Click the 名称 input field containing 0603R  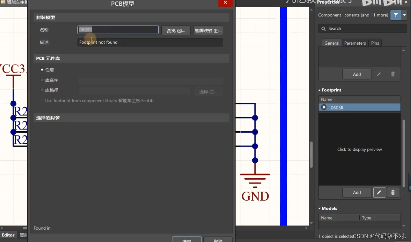[118, 30]
